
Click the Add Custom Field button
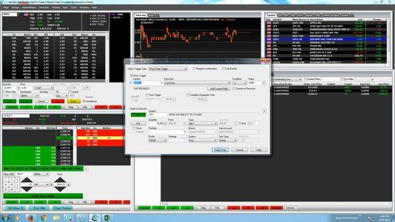[219, 89]
